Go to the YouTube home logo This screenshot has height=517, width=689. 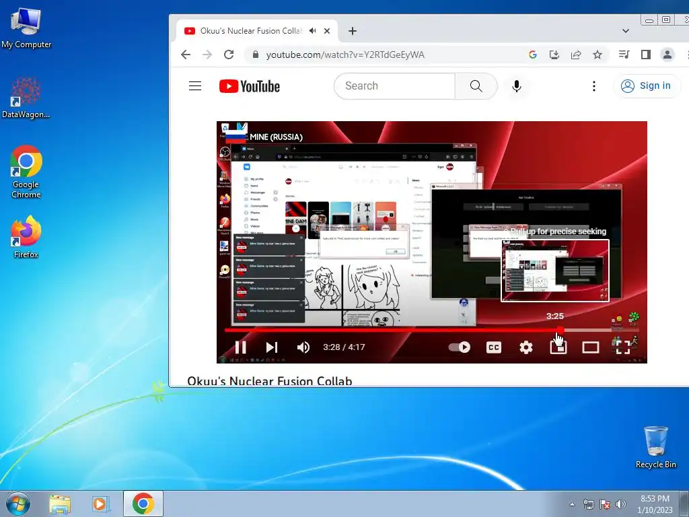[249, 86]
